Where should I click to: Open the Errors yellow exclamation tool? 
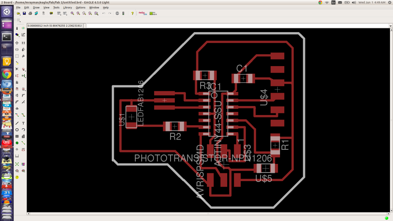[17, 177]
